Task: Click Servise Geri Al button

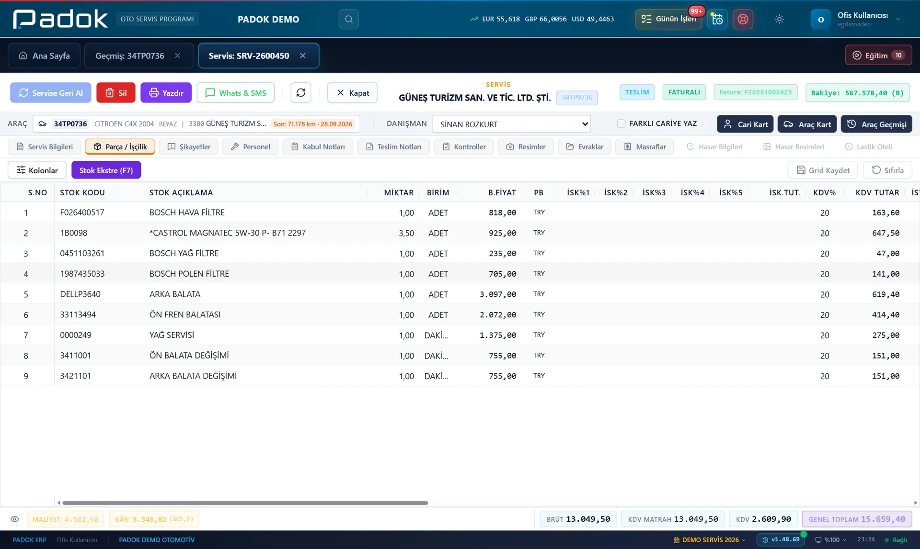Action: click(x=51, y=93)
